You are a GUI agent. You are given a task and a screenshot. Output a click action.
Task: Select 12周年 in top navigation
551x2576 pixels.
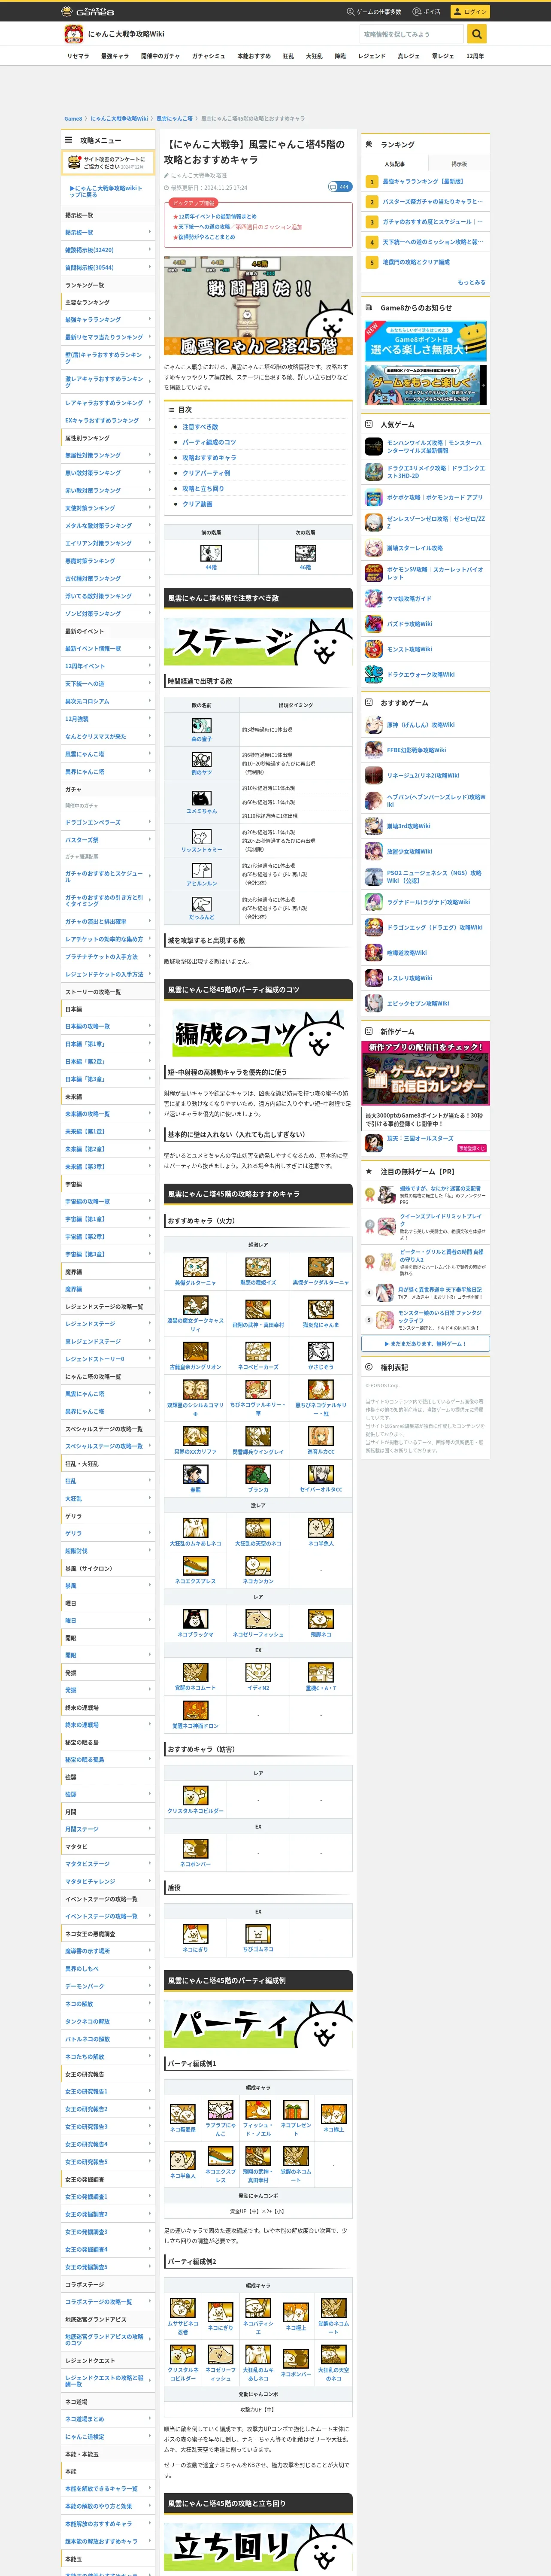pos(475,56)
